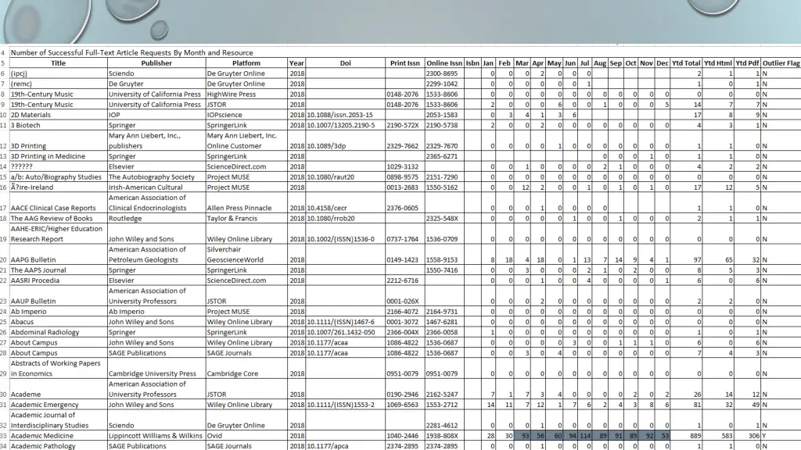Screen dimensions: 801x450
Task: Click the DOI cell 10.1089/3dp
Action: (345, 141)
